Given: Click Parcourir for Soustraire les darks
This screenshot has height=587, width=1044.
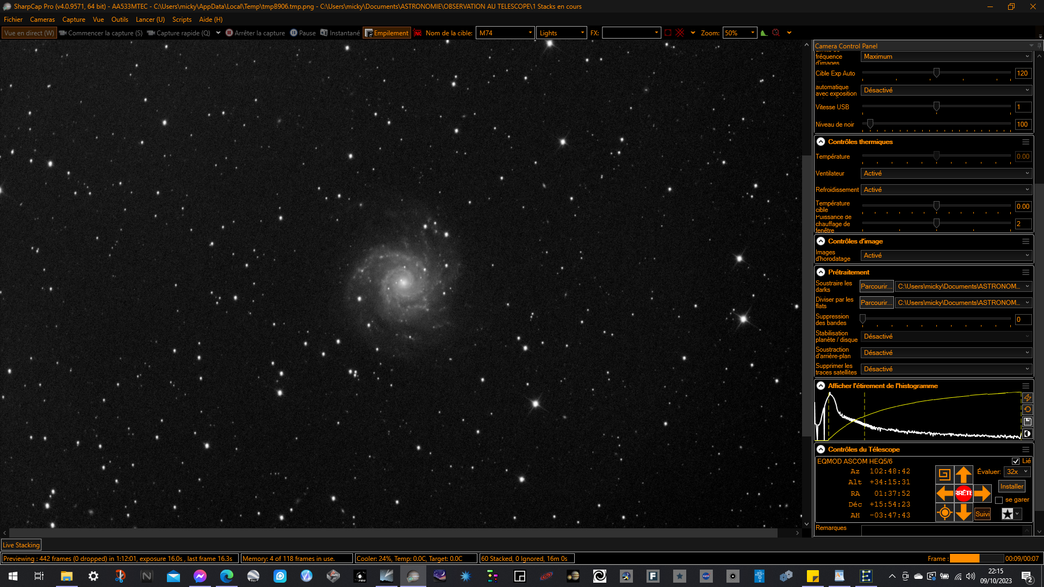Looking at the screenshot, I should coord(877,286).
